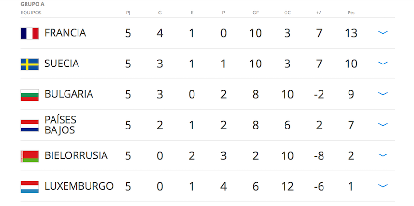Image resolution: width=414 pixels, height=206 pixels.
Task: Expand the Luxemburgo row chevron
Action: [x=383, y=186]
